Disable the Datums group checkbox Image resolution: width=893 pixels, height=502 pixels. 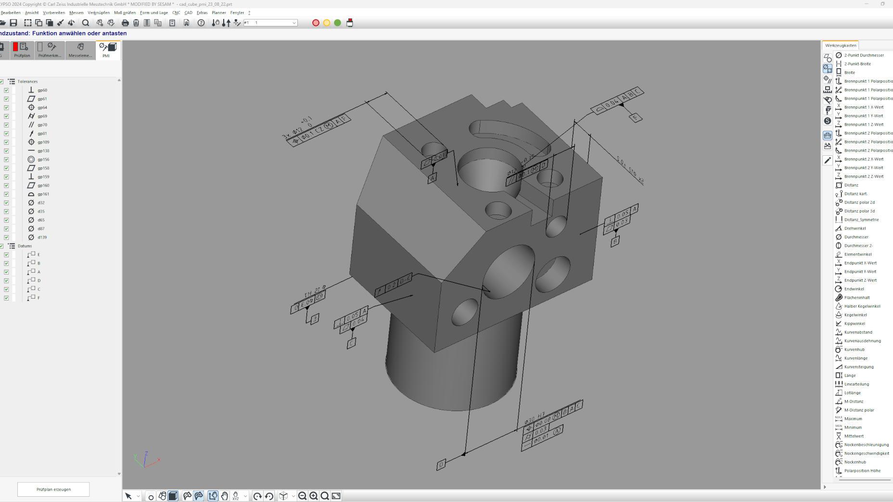[x=1, y=246]
